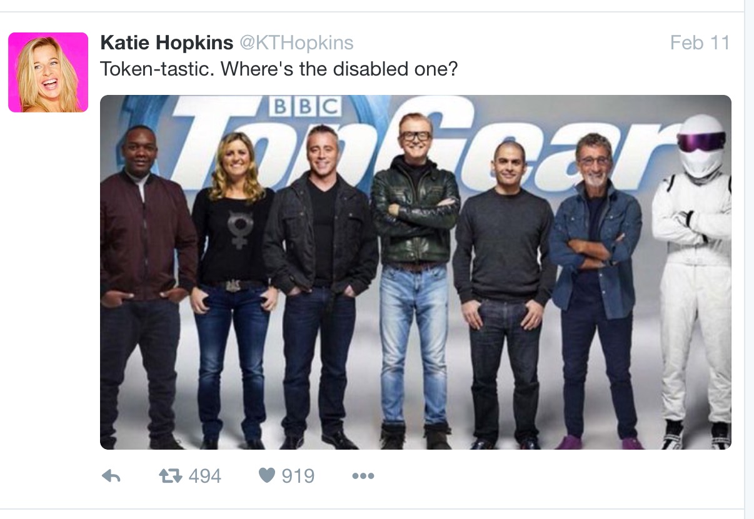Click the purple shoes in the photo
The height and width of the screenshot is (519, 754).
click(x=598, y=443)
